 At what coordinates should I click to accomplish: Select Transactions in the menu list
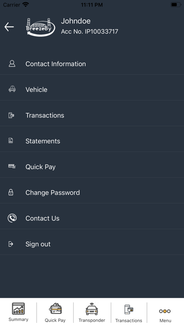click(x=92, y=115)
